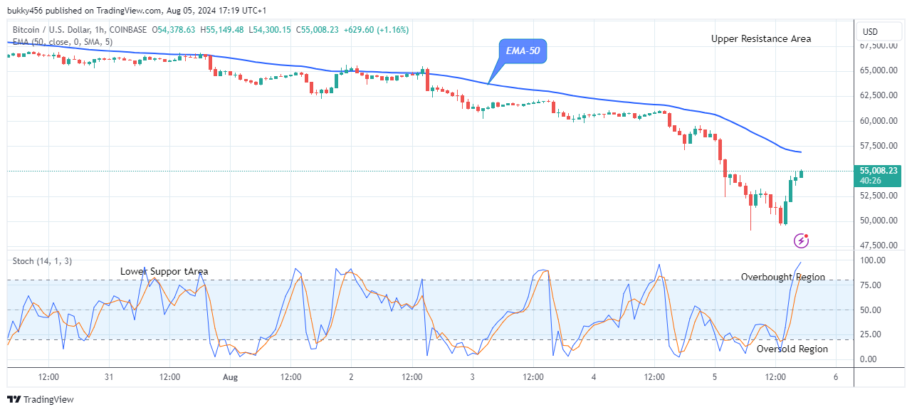Click the date label 4 on time axis
The image size is (912, 412).
click(x=594, y=376)
